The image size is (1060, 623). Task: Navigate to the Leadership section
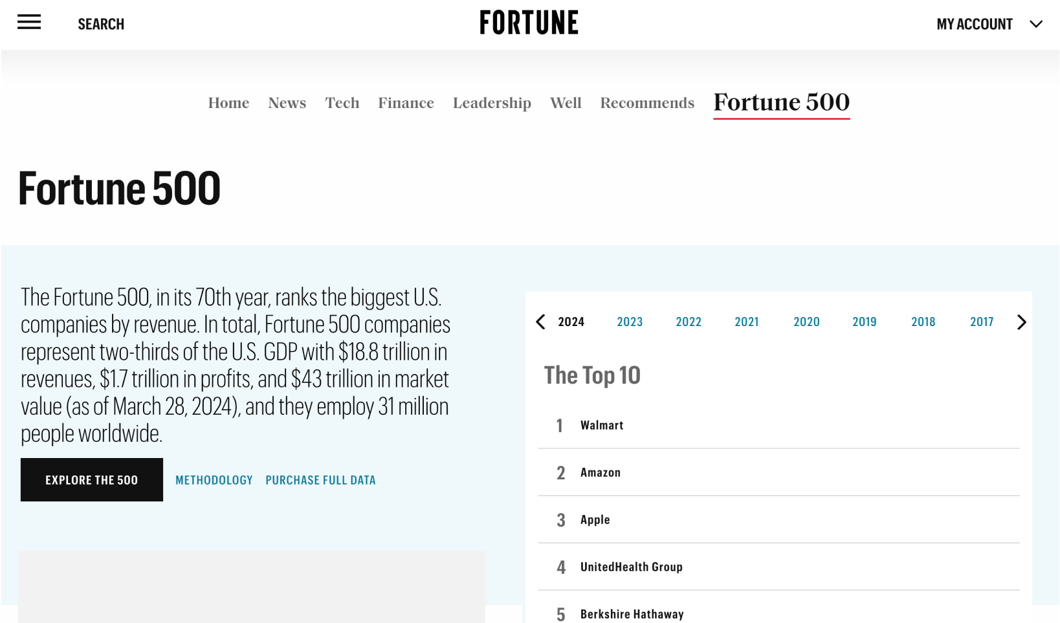492,104
